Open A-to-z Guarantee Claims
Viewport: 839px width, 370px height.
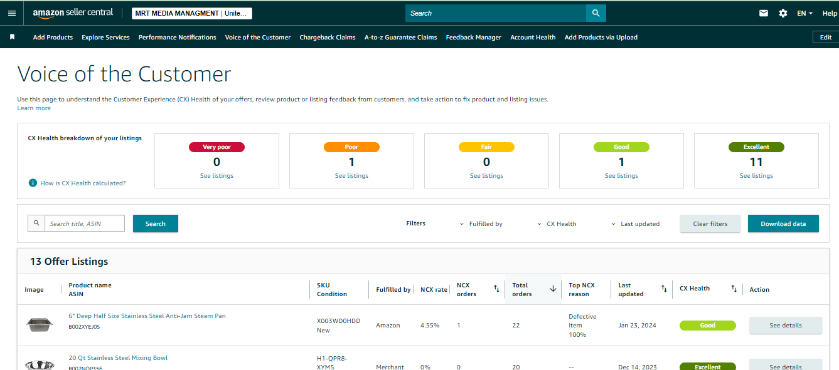click(x=401, y=38)
